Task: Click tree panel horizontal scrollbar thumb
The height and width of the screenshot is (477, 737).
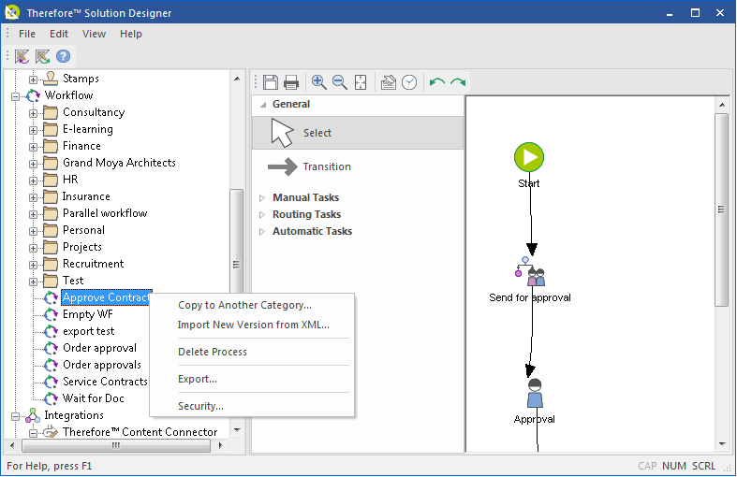Action: click(115, 445)
